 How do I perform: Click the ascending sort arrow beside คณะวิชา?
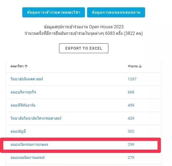[x=26, y=66]
